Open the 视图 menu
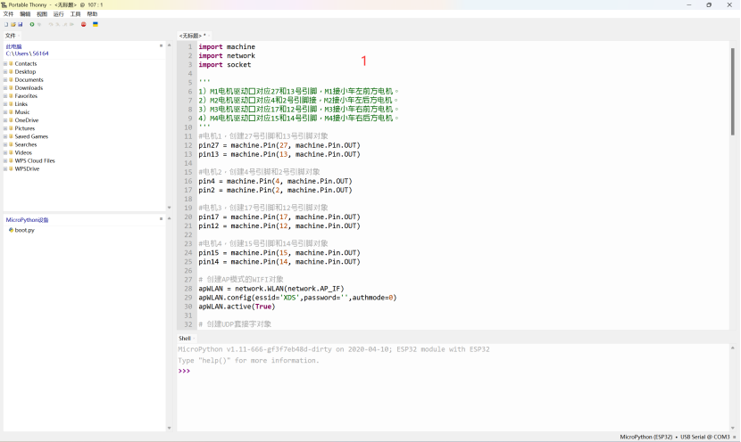The image size is (741, 442). pyautogui.click(x=42, y=14)
